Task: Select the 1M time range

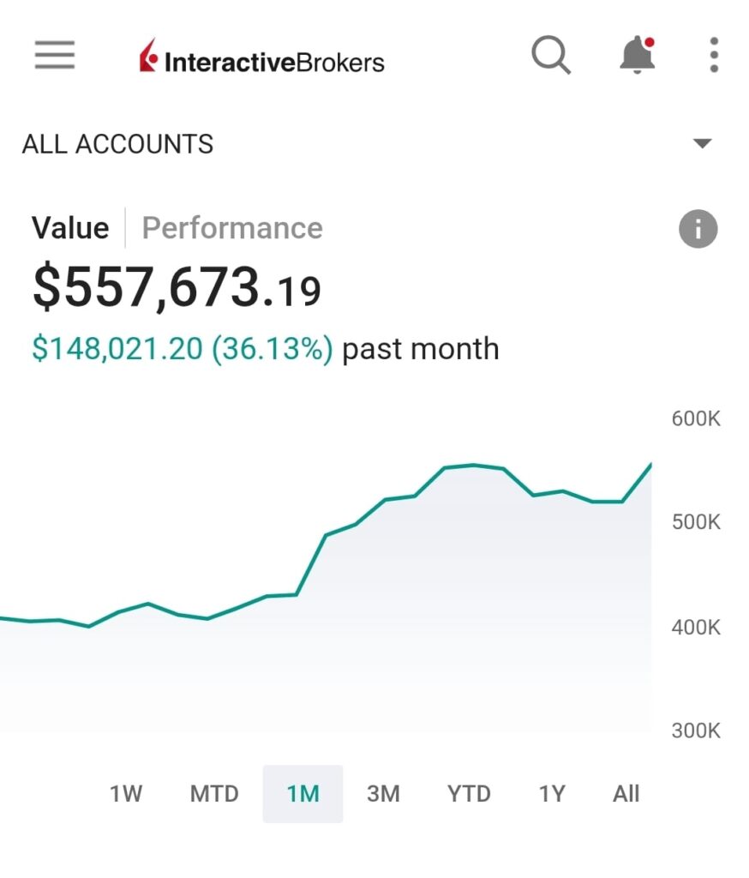Action: point(303,793)
